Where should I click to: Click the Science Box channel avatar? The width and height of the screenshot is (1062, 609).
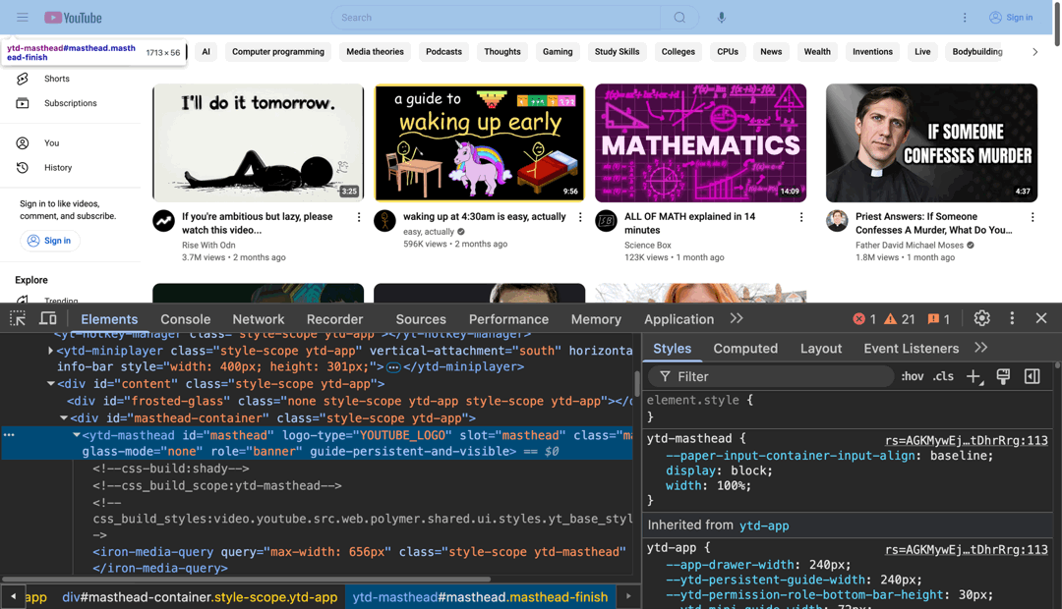(x=606, y=221)
